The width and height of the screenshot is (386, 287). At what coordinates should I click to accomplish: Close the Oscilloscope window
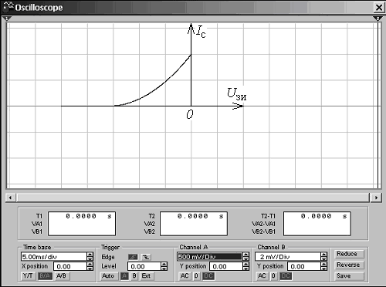pos(379,7)
